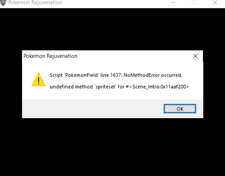The width and height of the screenshot is (225, 176).
Task: Click empty space in the main window title bar
Action: pyautogui.click(x=115, y=2)
